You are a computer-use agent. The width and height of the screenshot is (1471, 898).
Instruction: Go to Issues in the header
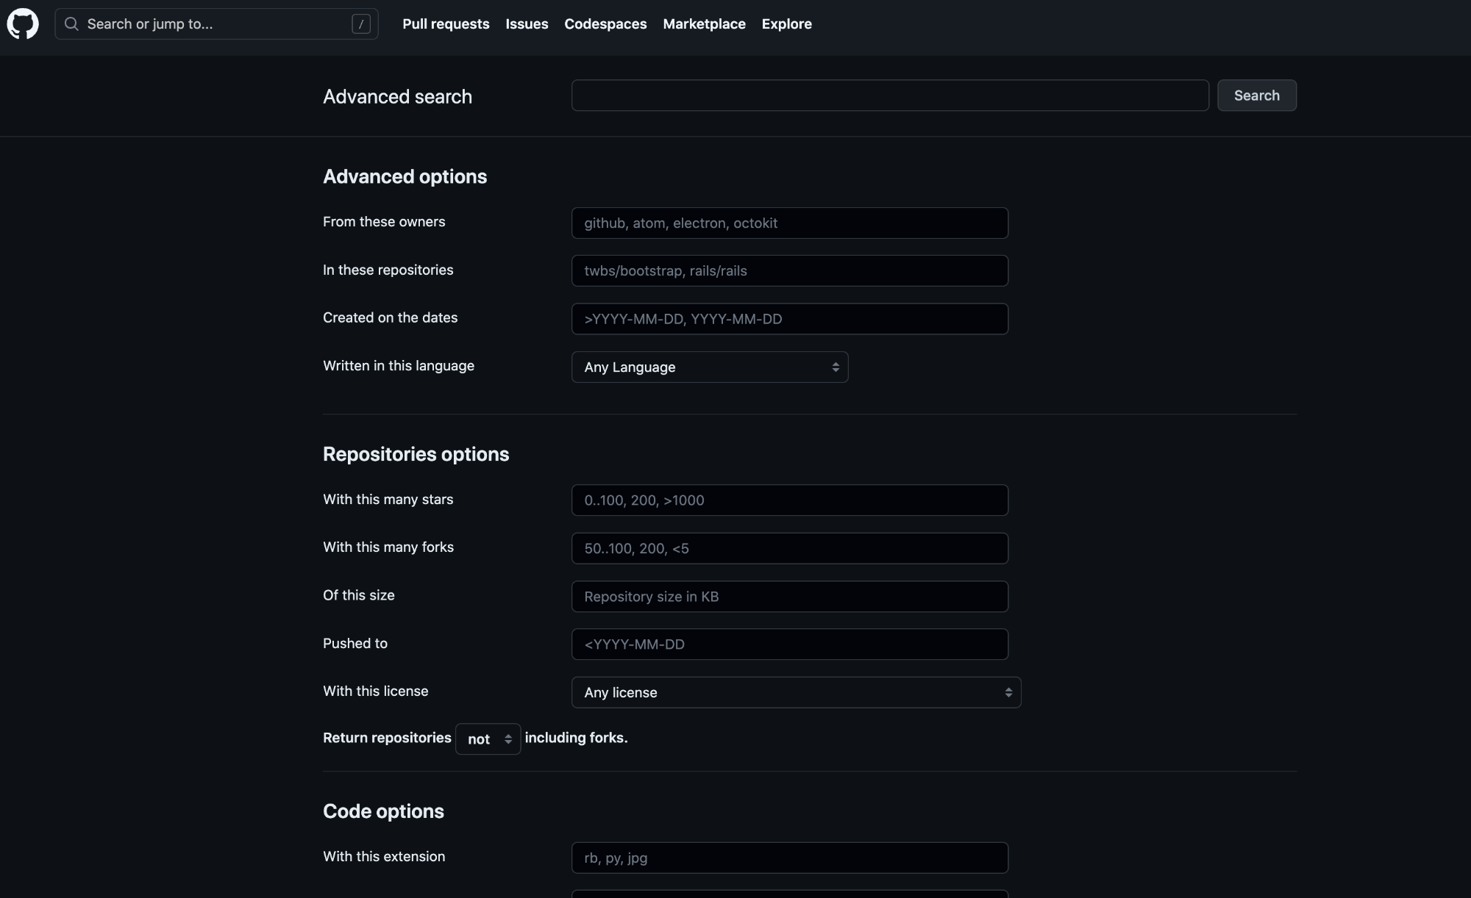(x=527, y=24)
